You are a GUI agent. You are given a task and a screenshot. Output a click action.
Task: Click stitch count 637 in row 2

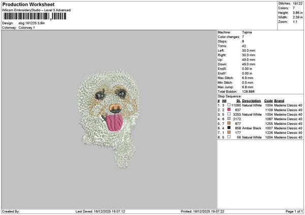(238, 110)
